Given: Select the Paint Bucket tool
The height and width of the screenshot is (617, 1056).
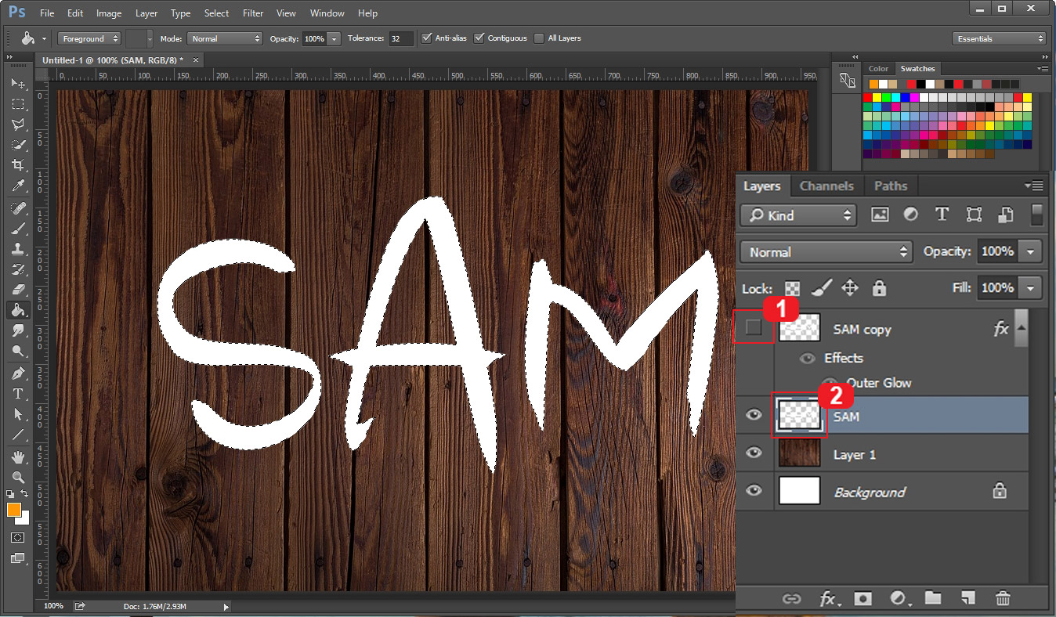Looking at the screenshot, I should tap(17, 309).
